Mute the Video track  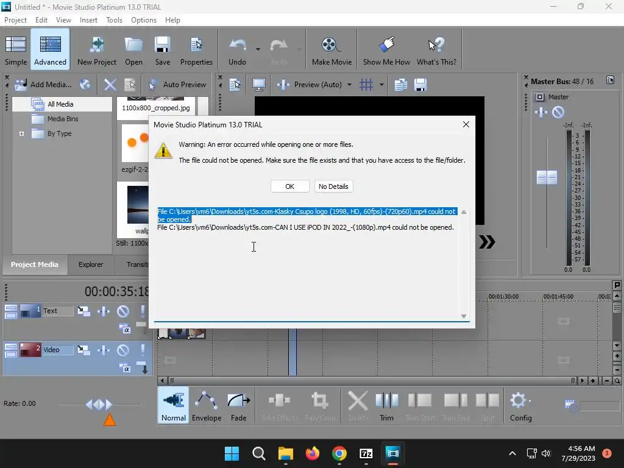click(123, 350)
